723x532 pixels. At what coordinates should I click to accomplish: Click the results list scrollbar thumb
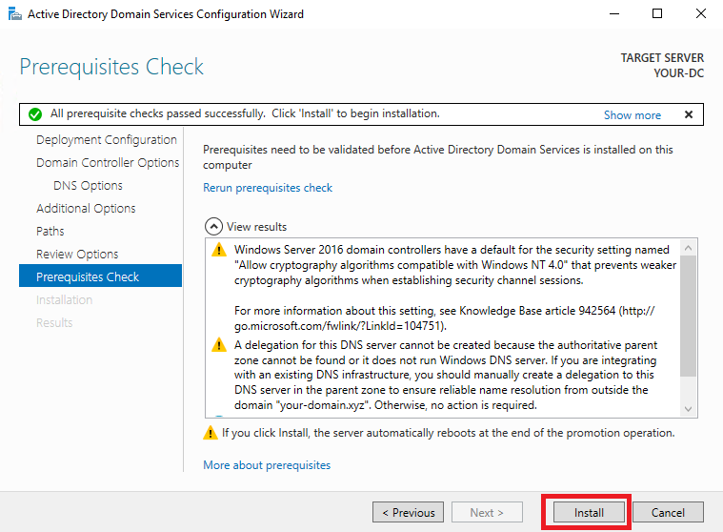click(x=689, y=316)
